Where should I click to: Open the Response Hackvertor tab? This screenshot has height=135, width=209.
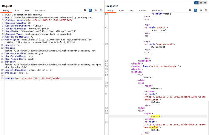pyautogui.click(x=157, y=10)
